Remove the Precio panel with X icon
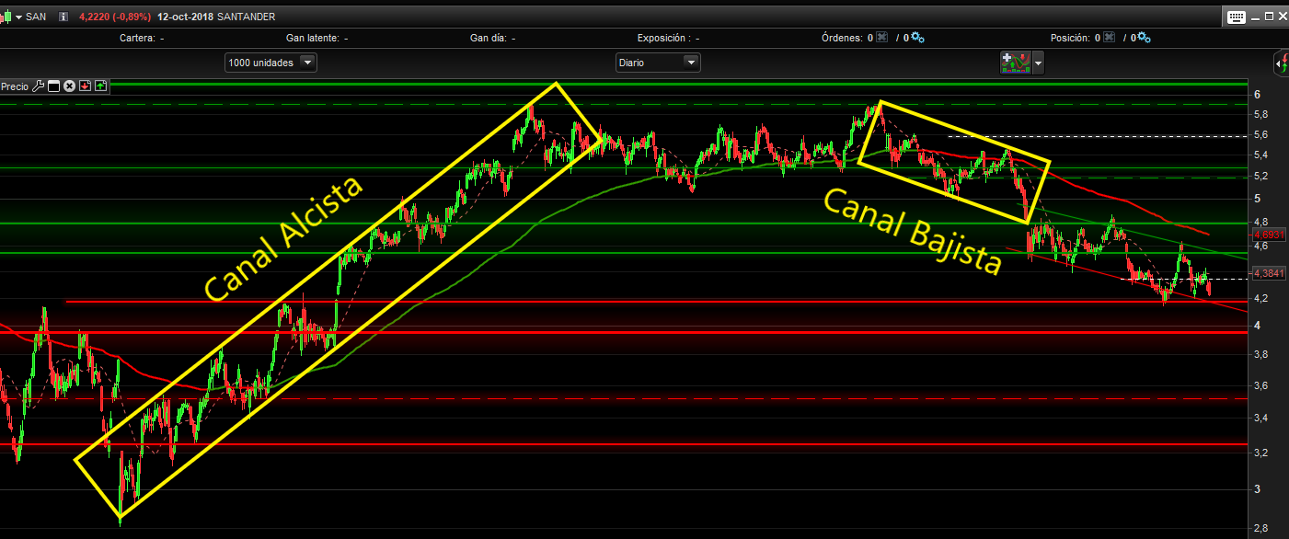The height and width of the screenshot is (539, 1289). (x=69, y=86)
